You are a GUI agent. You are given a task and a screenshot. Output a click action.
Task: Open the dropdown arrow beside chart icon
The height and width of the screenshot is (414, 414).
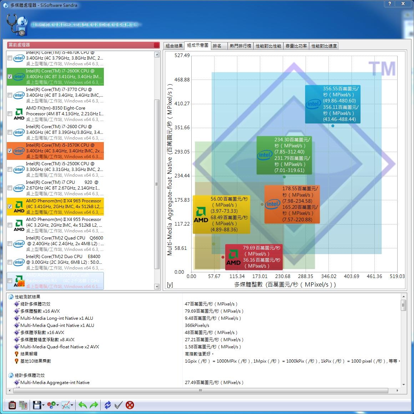pyautogui.click(x=72, y=405)
